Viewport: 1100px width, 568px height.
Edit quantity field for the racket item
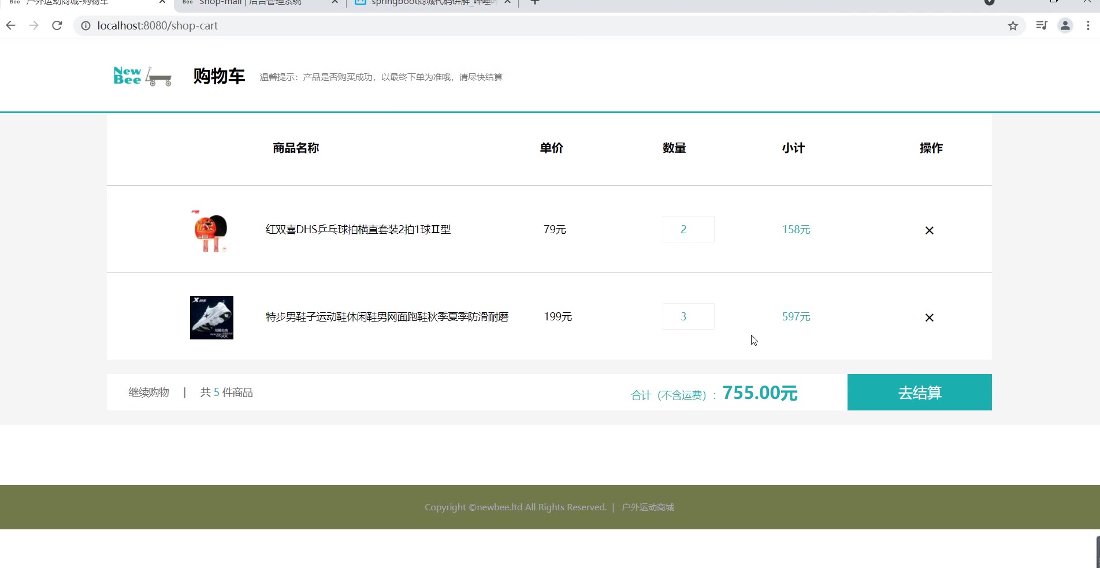click(688, 229)
